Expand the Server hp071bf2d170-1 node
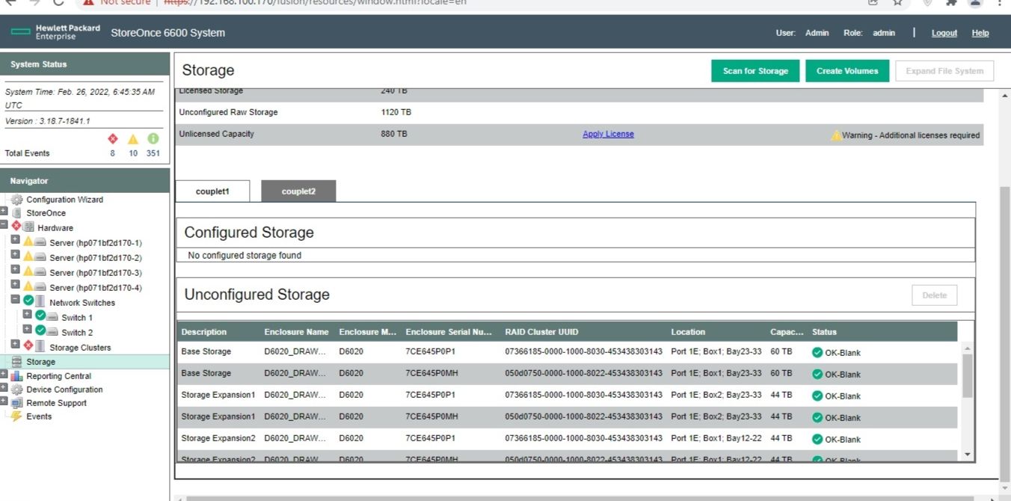Viewport: 1011px width, 501px height. pos(16,240)
